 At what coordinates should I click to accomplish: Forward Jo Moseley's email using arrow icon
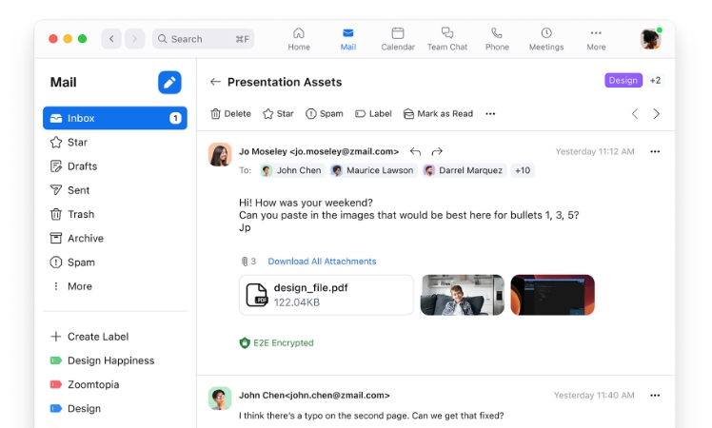pos(437,151)
